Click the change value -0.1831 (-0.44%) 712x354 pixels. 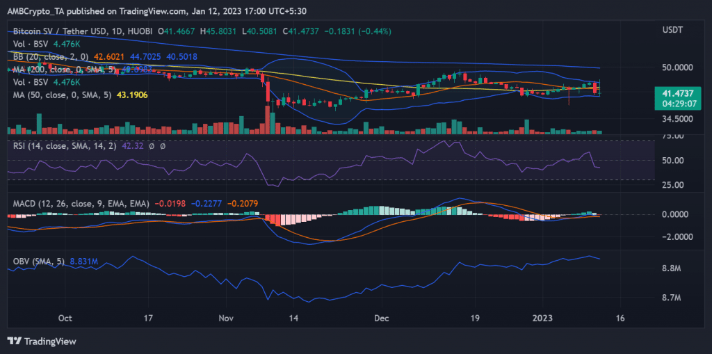pos(357,31)
